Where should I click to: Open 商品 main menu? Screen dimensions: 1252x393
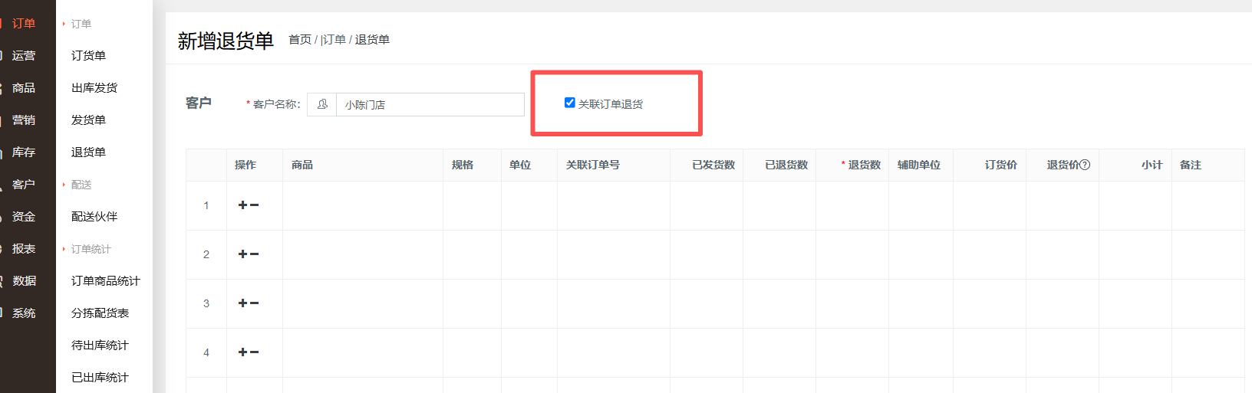(24, 88)
